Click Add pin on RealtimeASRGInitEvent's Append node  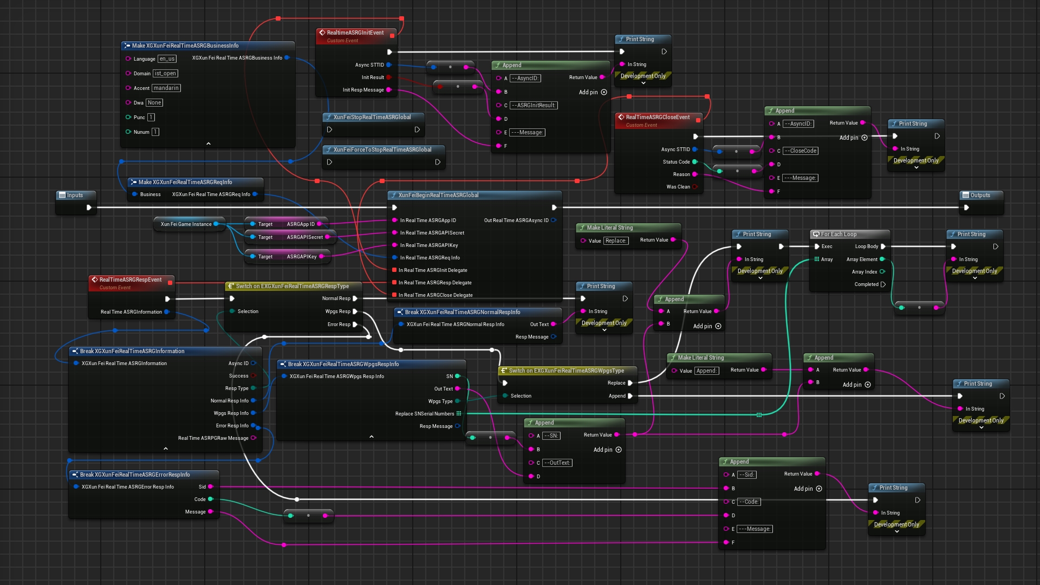(604, 92)
